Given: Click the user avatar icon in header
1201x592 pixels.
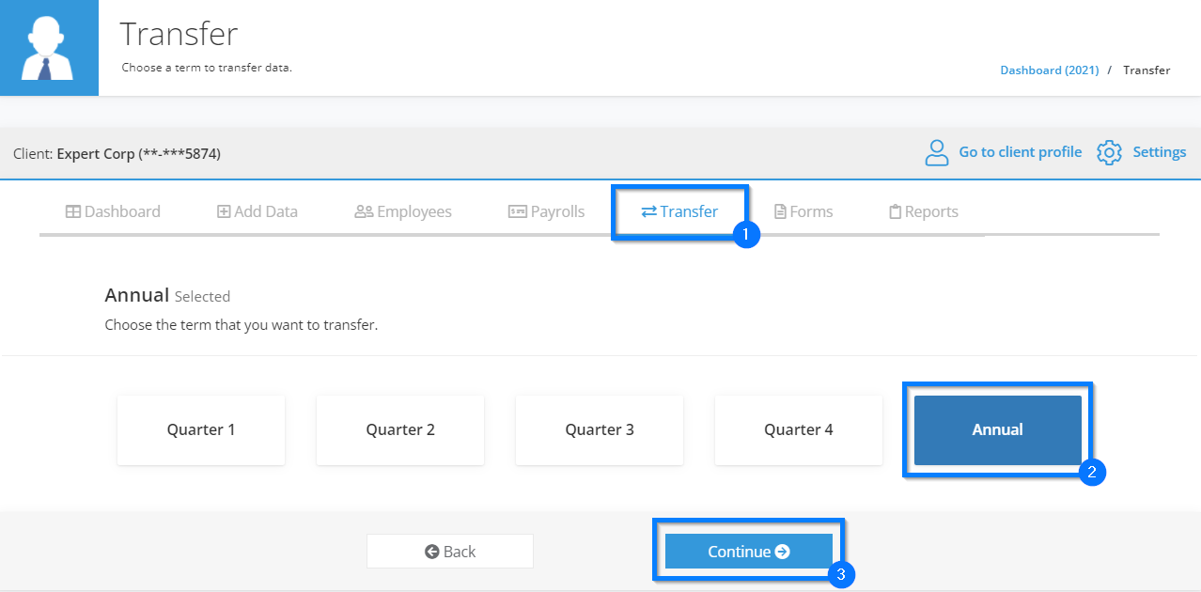Looking at the screenshot, I should [x=49, y=48].
